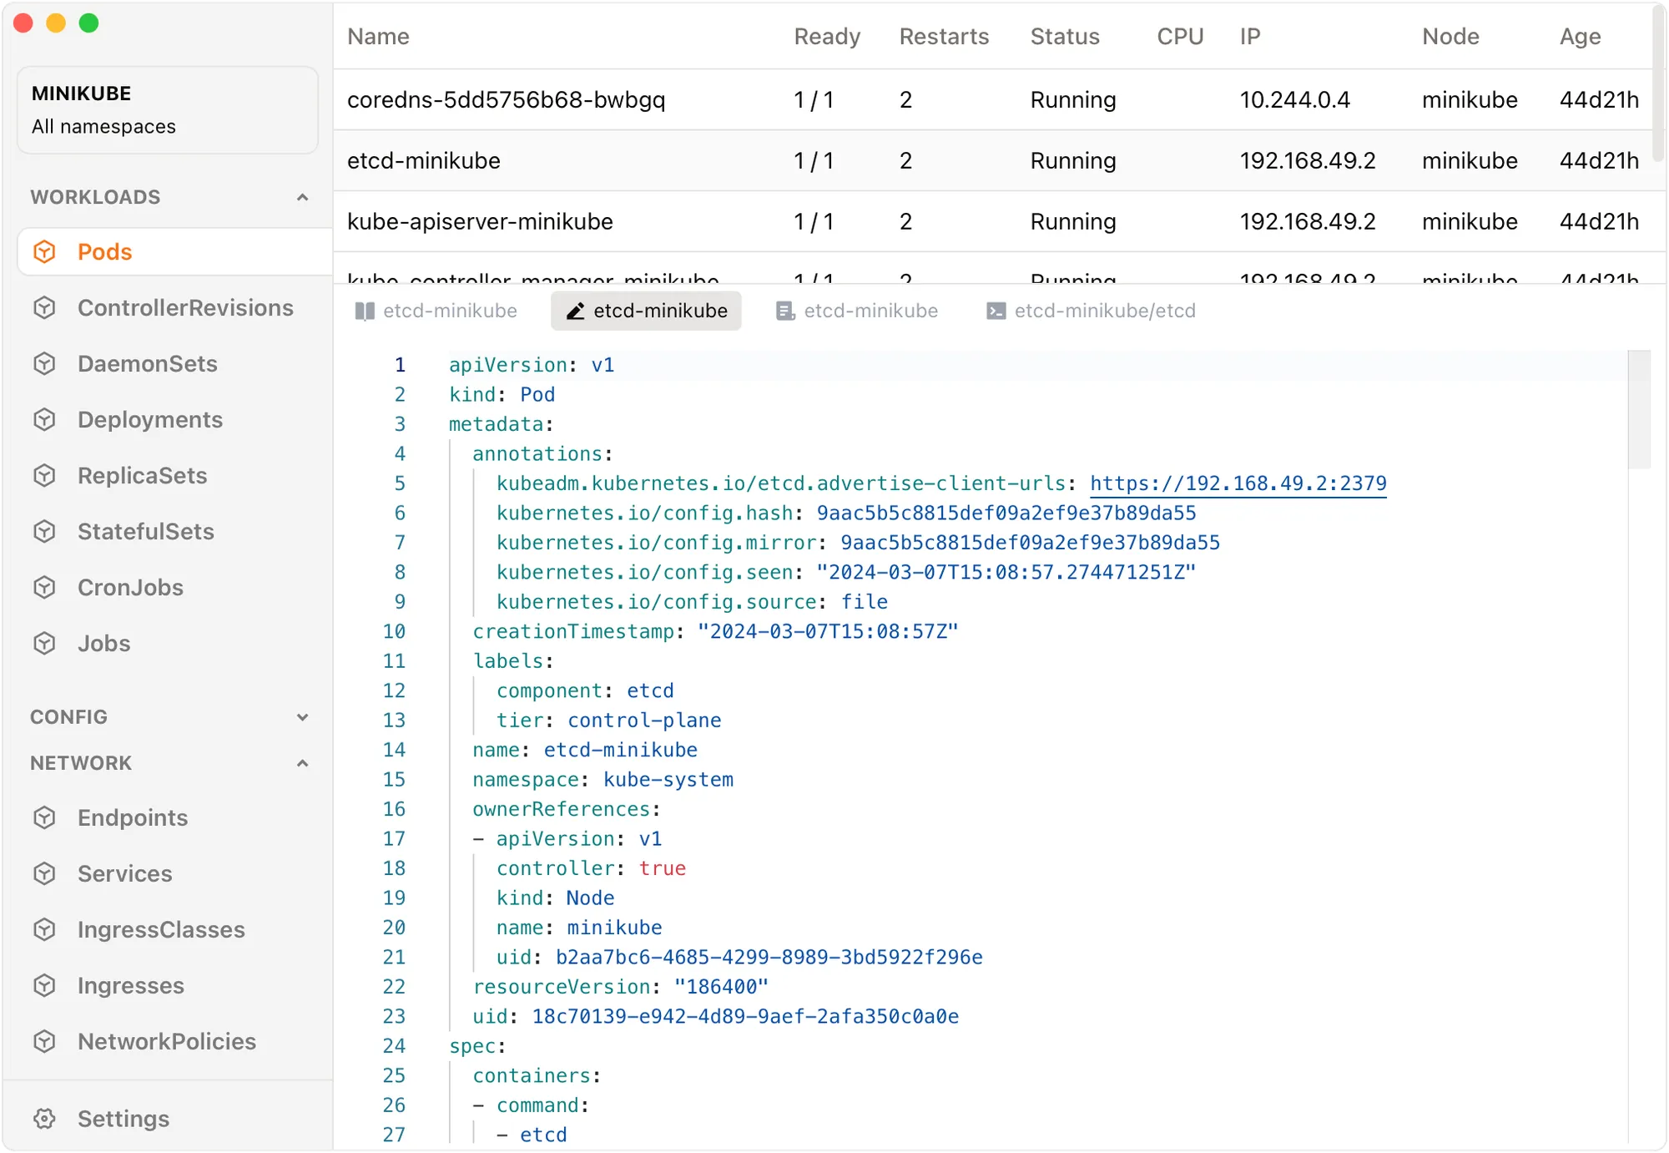
Task: Open Endpoints in the sidebar
Action: tap(175, 817)
